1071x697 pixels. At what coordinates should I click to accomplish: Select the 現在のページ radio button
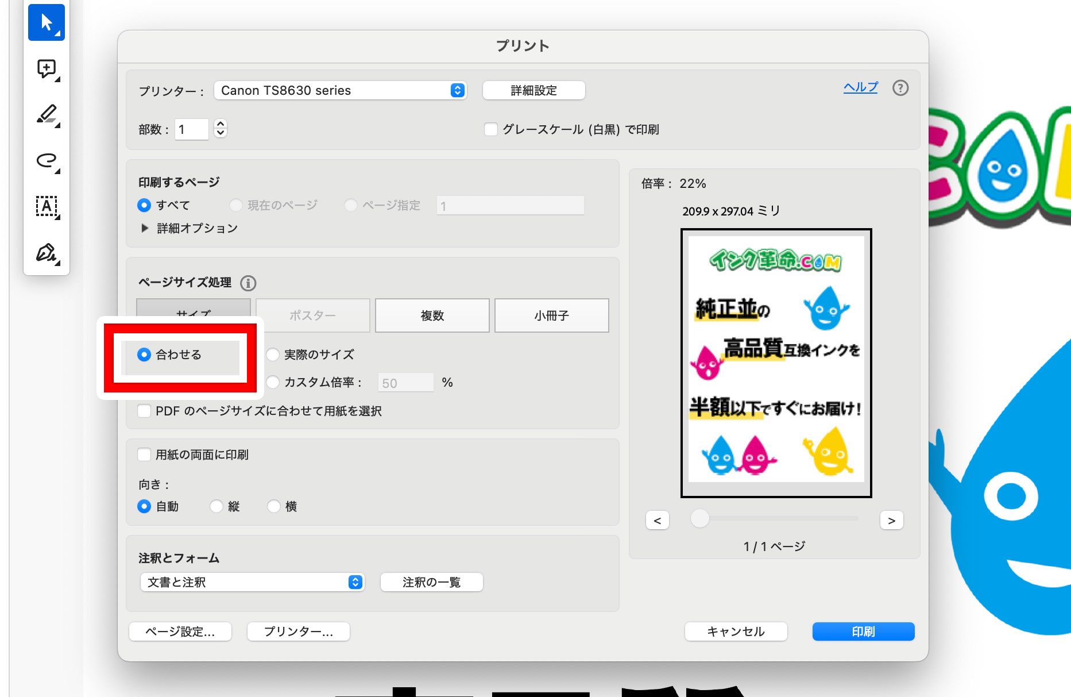click(x=235, y=205)
